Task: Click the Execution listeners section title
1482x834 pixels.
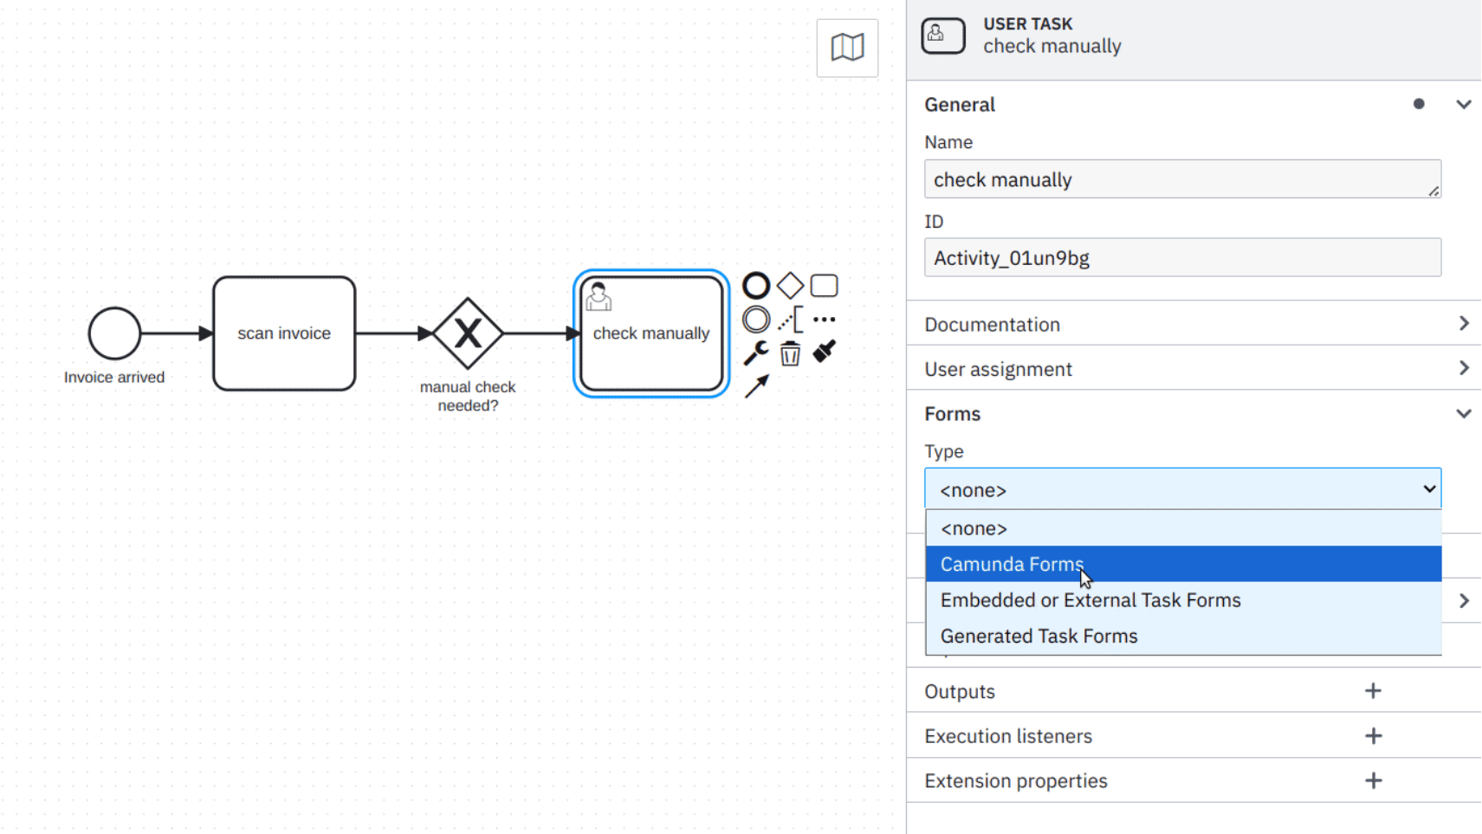Action: coord(1008,736)
